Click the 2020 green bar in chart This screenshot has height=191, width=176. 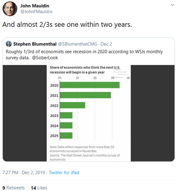pyautogui.click(x=90, y=85)
